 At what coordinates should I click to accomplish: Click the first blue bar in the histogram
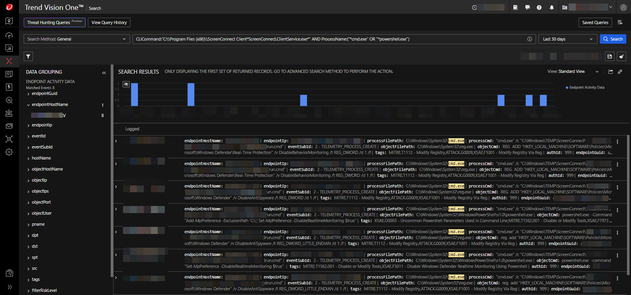(134, 95)
